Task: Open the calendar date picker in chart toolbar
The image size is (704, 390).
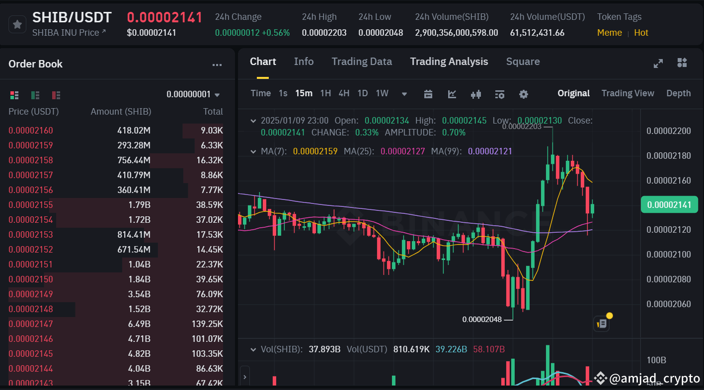Action: [428, 94]
